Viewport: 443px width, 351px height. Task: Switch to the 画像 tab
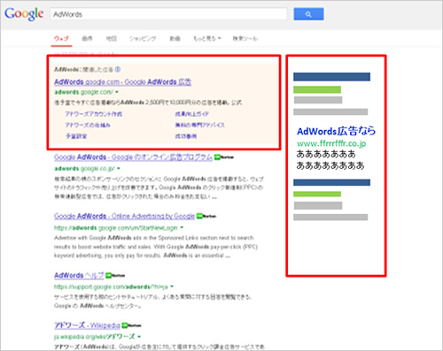(x=87, y=39)
